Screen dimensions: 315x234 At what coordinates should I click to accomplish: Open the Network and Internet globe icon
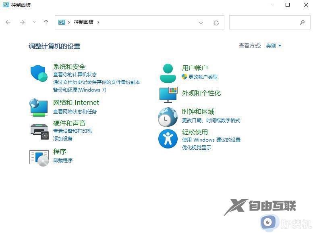coord(39,107)
